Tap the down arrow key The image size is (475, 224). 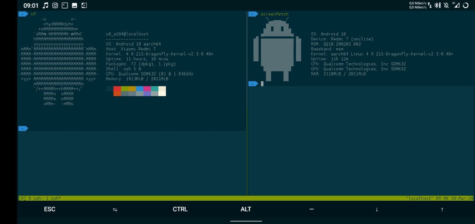coord(377,209)
